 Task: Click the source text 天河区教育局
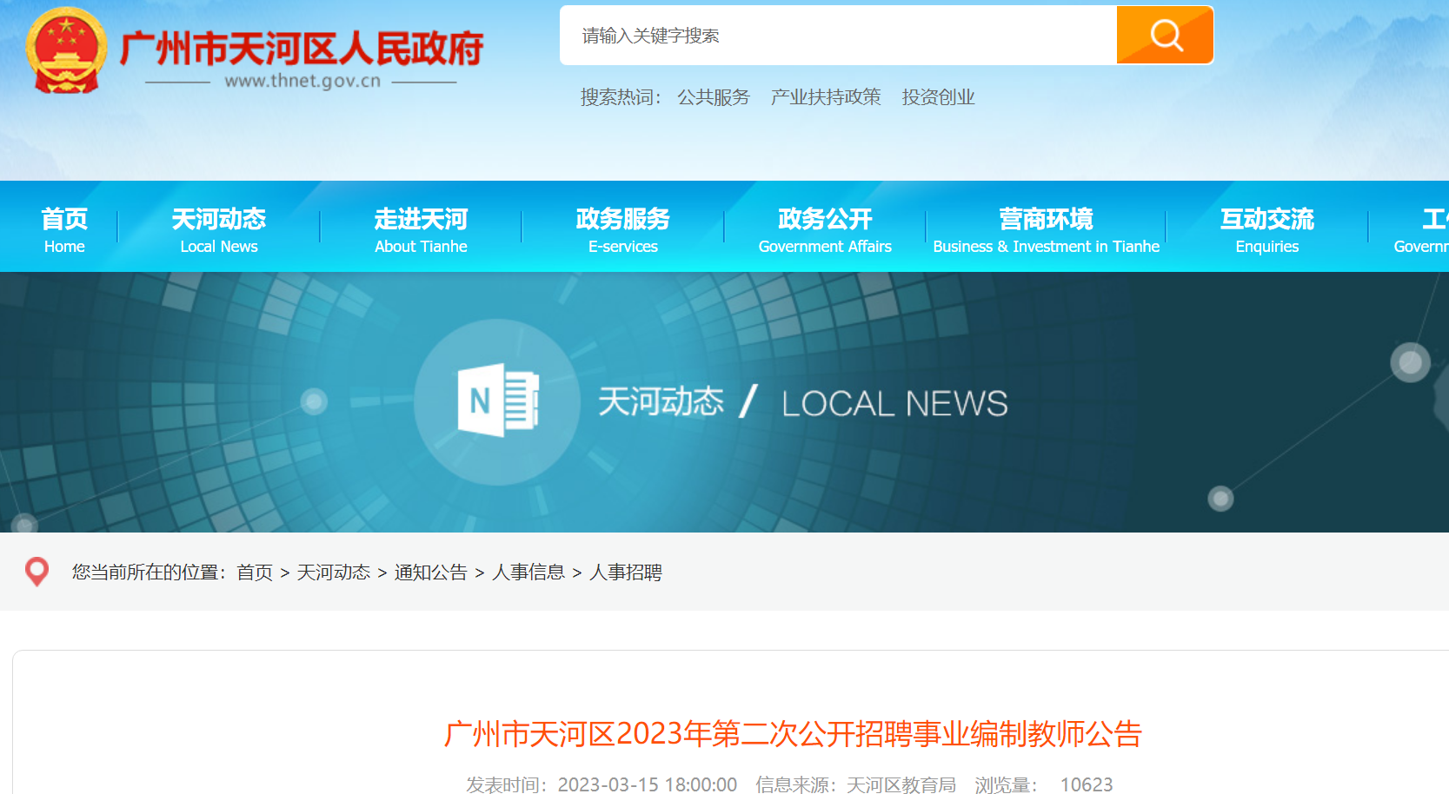tap(901, 784)
